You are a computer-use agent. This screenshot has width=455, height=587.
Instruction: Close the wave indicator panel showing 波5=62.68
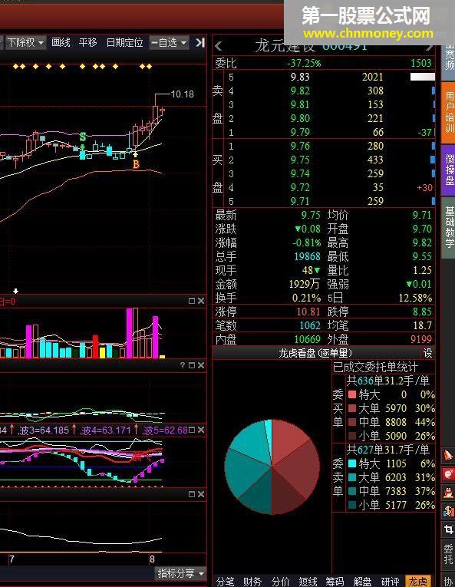201,430
